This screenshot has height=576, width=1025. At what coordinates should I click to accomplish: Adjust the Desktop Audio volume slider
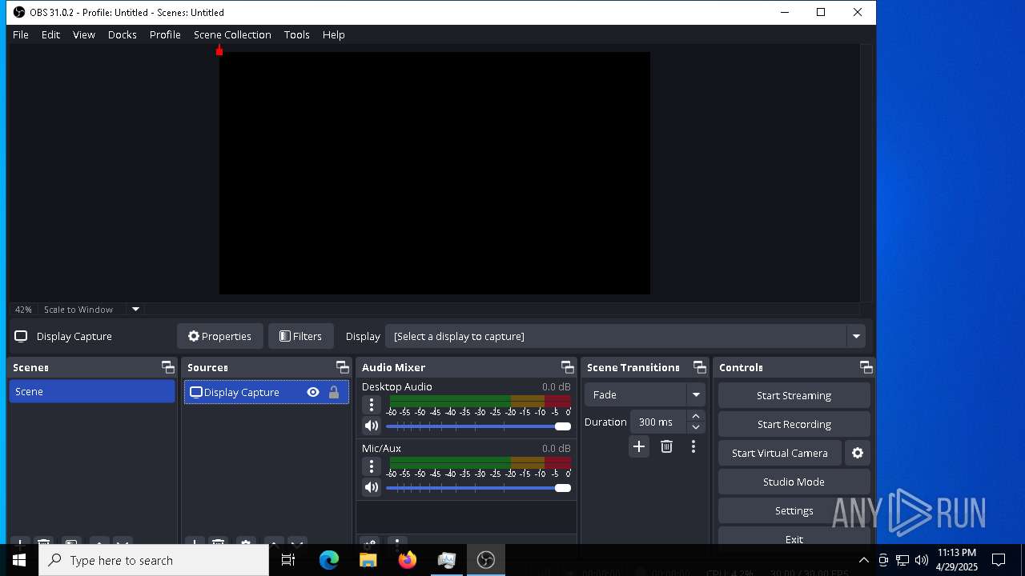coord(479,426)
